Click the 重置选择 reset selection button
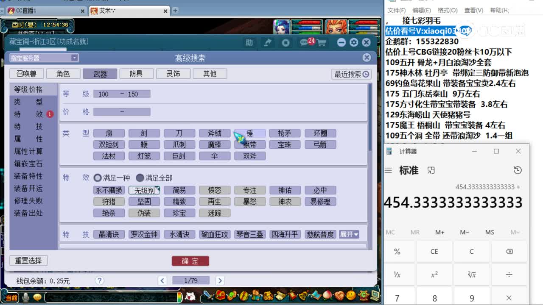543x305 pixels. coord(28,261)
